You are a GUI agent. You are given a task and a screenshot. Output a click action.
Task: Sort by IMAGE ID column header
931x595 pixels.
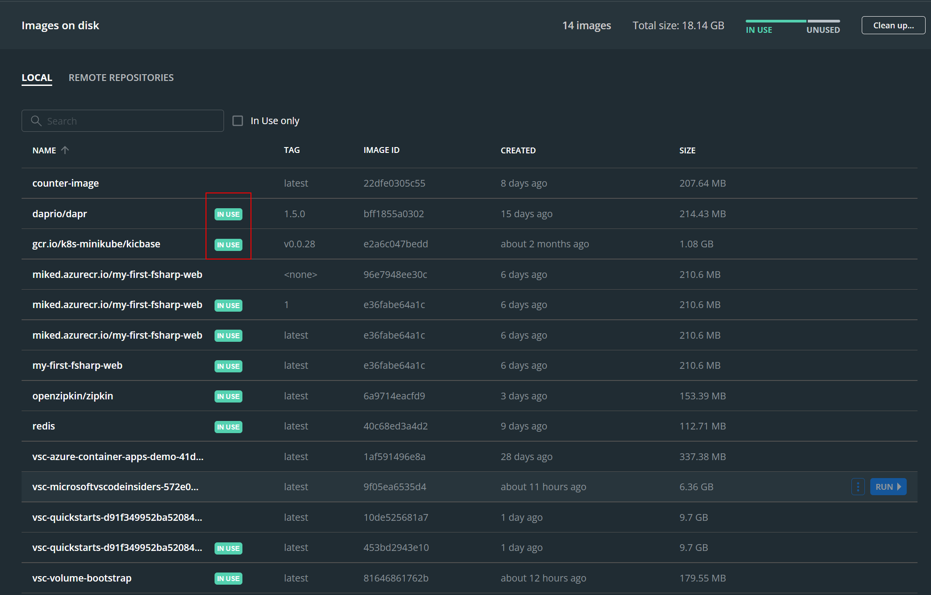pyautogui.click(x=381, y=150)
